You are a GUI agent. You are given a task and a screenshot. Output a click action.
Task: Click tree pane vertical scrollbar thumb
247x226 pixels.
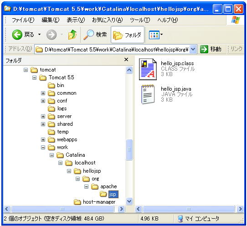point(129,149)
